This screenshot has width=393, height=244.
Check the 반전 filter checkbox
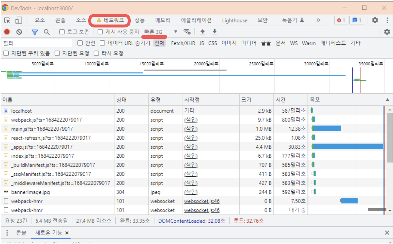[80, 43]
